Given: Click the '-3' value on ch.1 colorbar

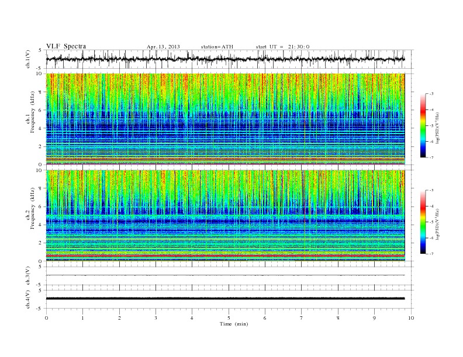Looking at the screenshot, I should [431, 94].
